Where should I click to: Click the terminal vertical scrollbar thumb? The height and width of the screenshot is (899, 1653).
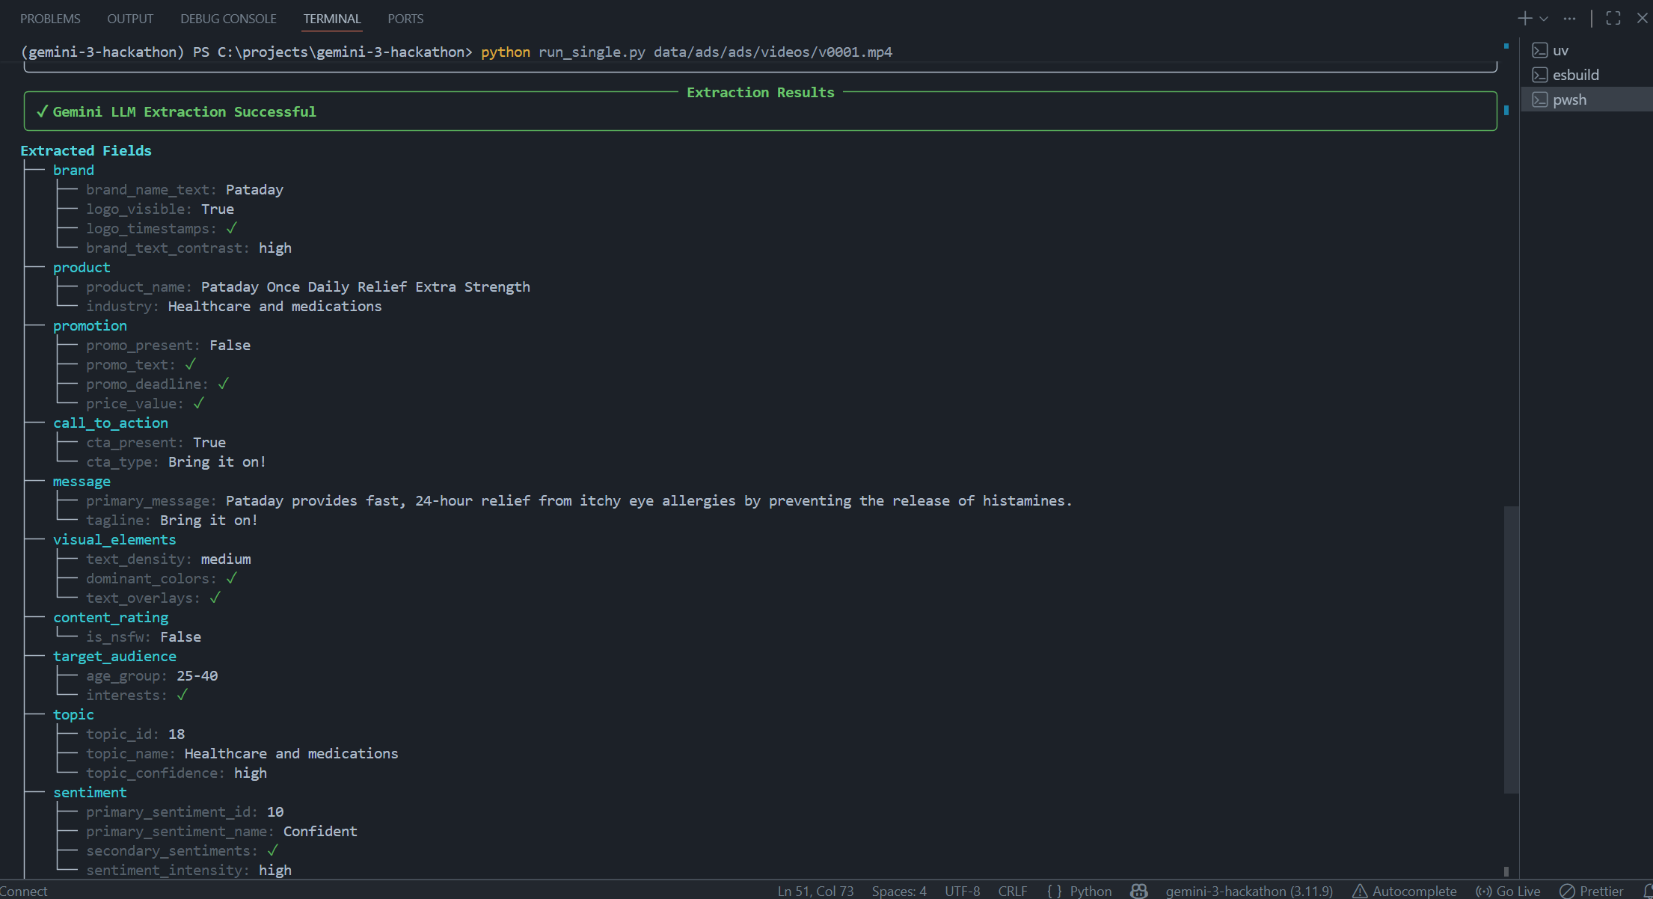tap(1511, 649)
